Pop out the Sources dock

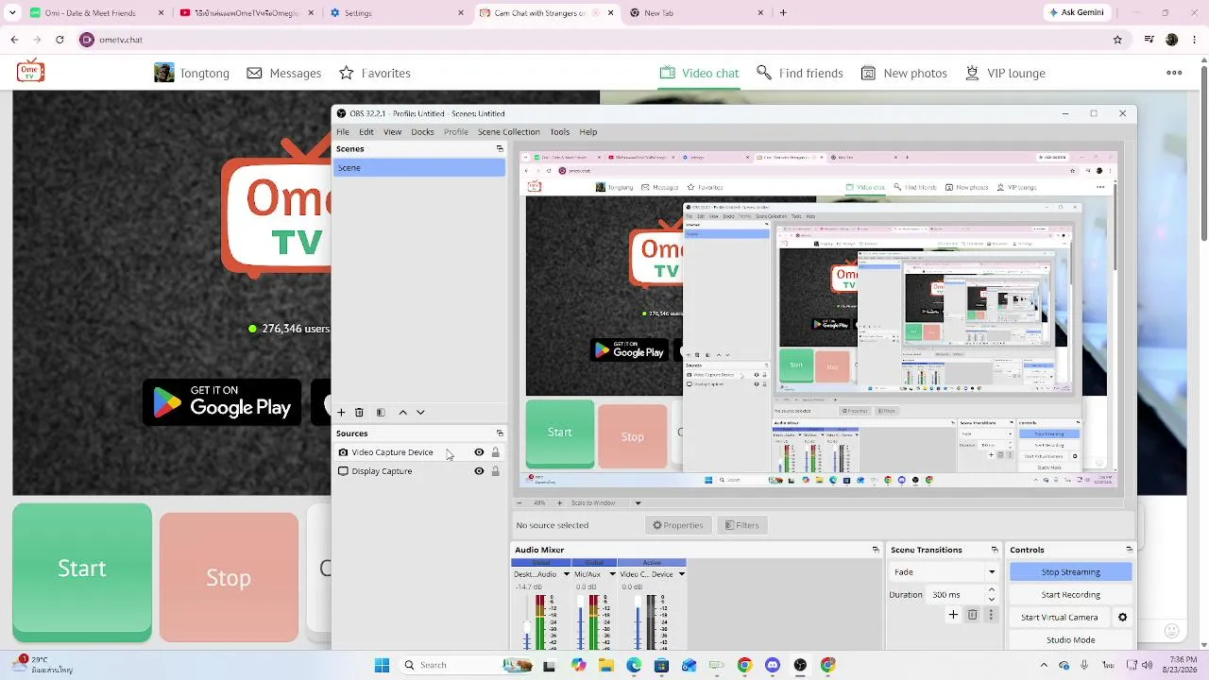[500, 433]
